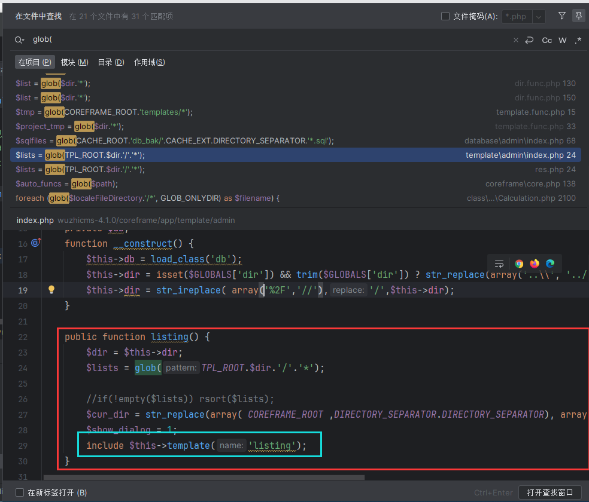Clear the search text with the X icon
589x502 pixels.
[516, 40]
